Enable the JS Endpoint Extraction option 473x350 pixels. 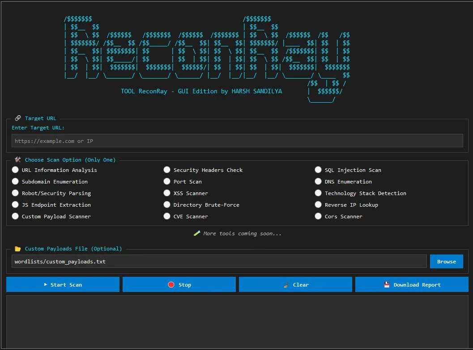click(16, 205)
